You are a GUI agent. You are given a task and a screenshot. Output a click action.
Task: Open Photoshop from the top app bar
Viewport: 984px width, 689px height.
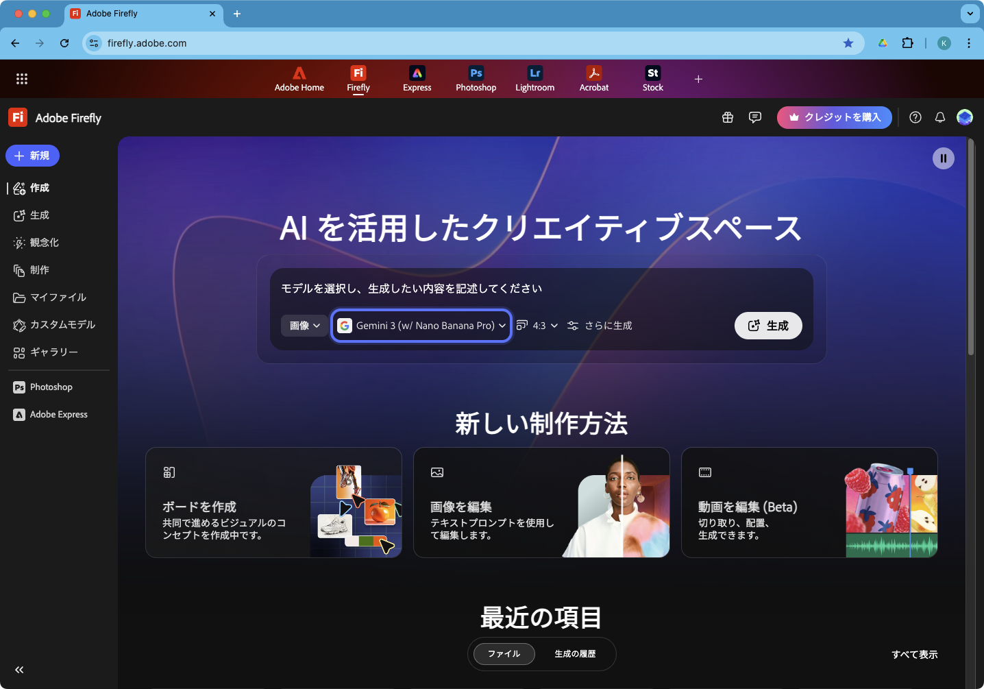[476, 78]
